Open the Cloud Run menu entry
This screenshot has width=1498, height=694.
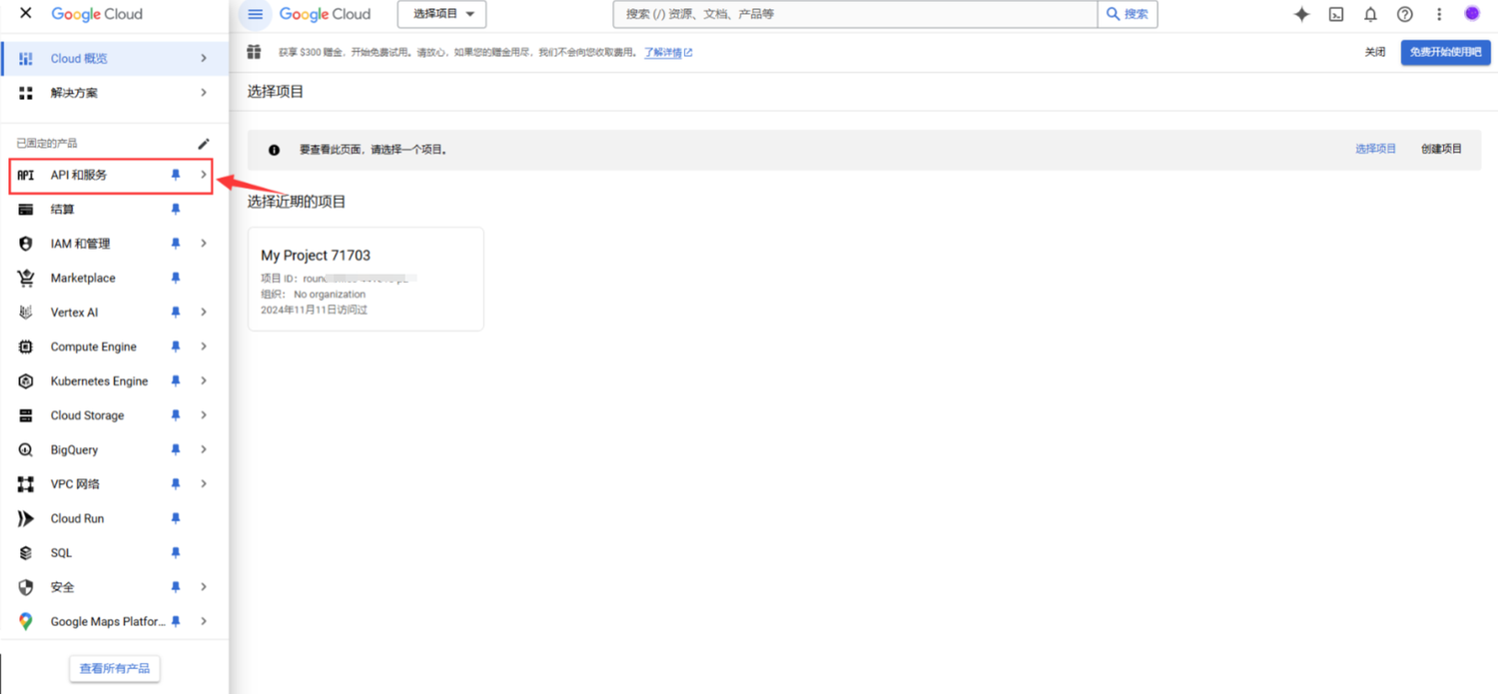pos(114,518)
